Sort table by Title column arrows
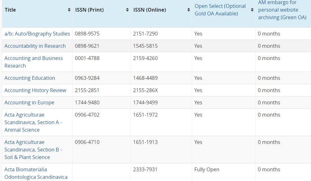Viewport: 311px width, 181px height. [x=69, y=10]
